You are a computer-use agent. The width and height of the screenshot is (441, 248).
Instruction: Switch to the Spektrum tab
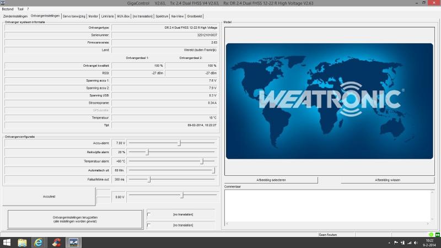[162, 17]
